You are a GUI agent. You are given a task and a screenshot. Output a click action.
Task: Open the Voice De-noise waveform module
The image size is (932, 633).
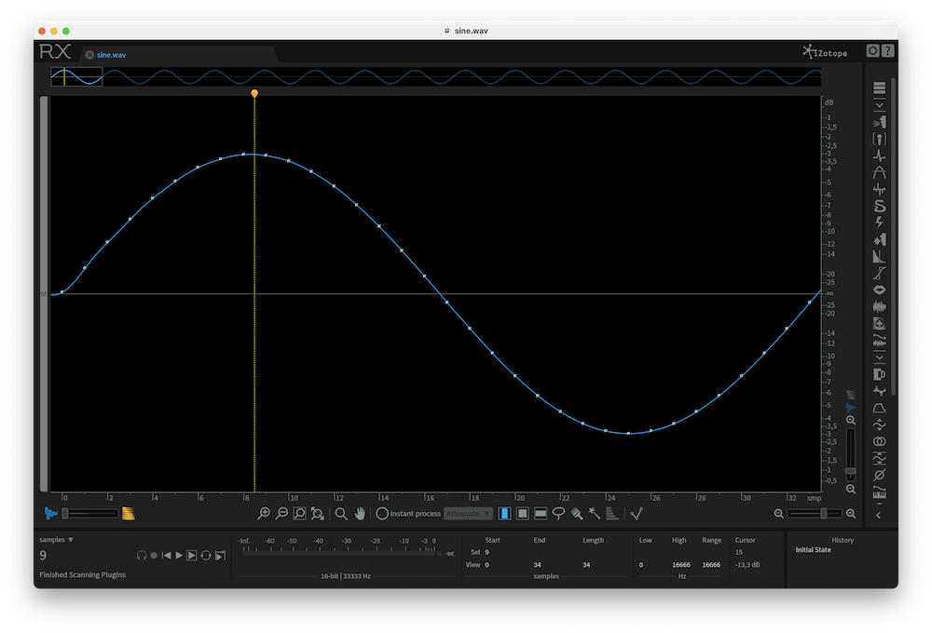point(879,307)
